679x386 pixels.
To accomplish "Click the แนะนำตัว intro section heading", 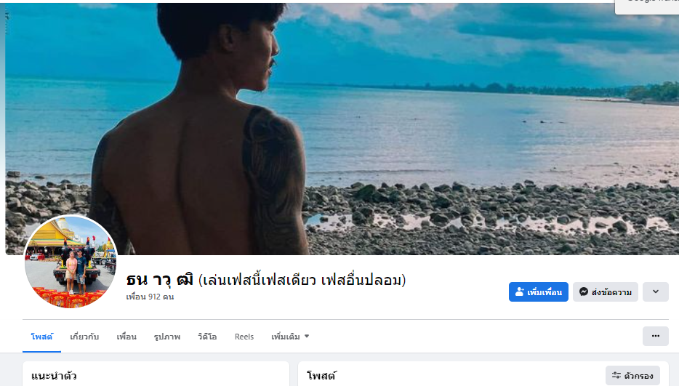I will pos(54,376).
